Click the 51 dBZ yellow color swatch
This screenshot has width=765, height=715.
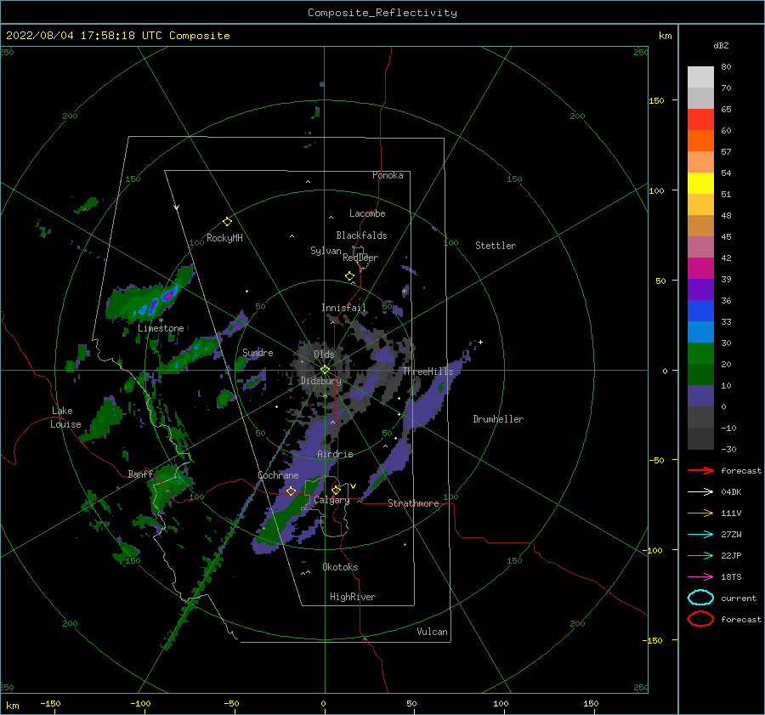pyautogui.click(x=700, y=183)
